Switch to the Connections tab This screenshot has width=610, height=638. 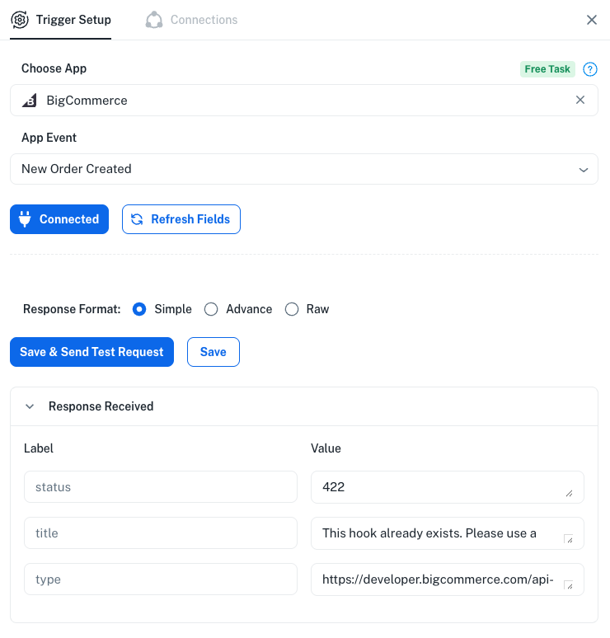click(x=203, y=20)
